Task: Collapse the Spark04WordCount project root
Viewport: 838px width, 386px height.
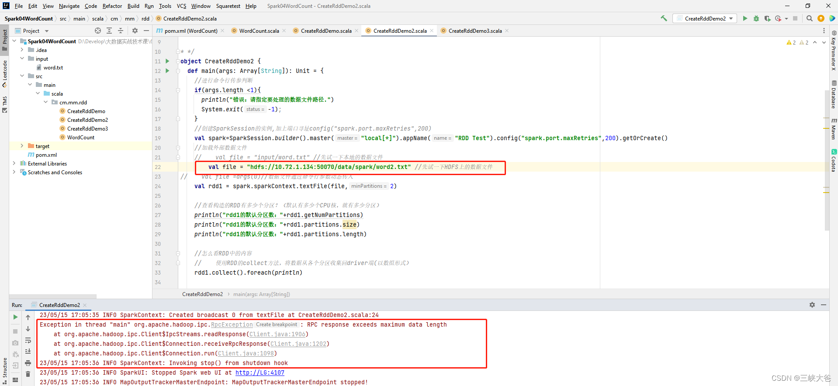Action: 14,41
